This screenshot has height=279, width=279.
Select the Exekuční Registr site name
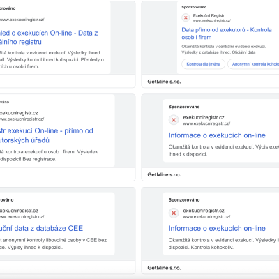209,15
